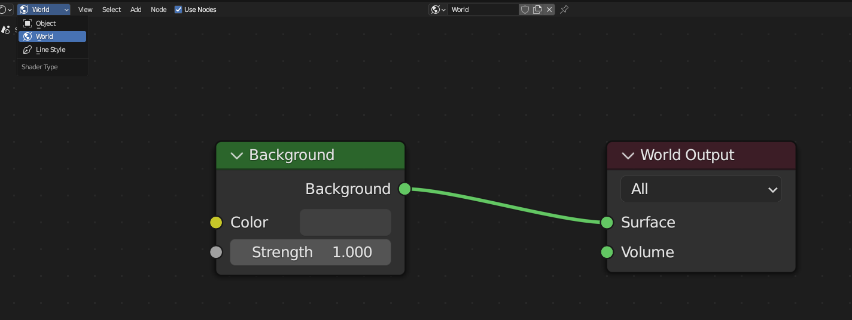Collapse the World Output node
852x320 pixels.
click(x=628, y=155)
